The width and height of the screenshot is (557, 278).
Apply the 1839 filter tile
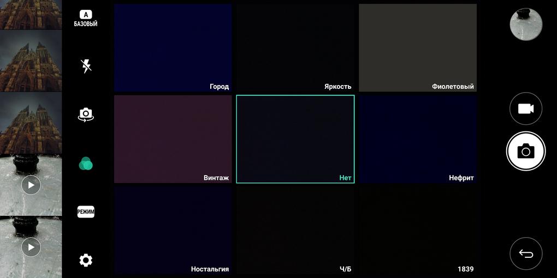418,230
